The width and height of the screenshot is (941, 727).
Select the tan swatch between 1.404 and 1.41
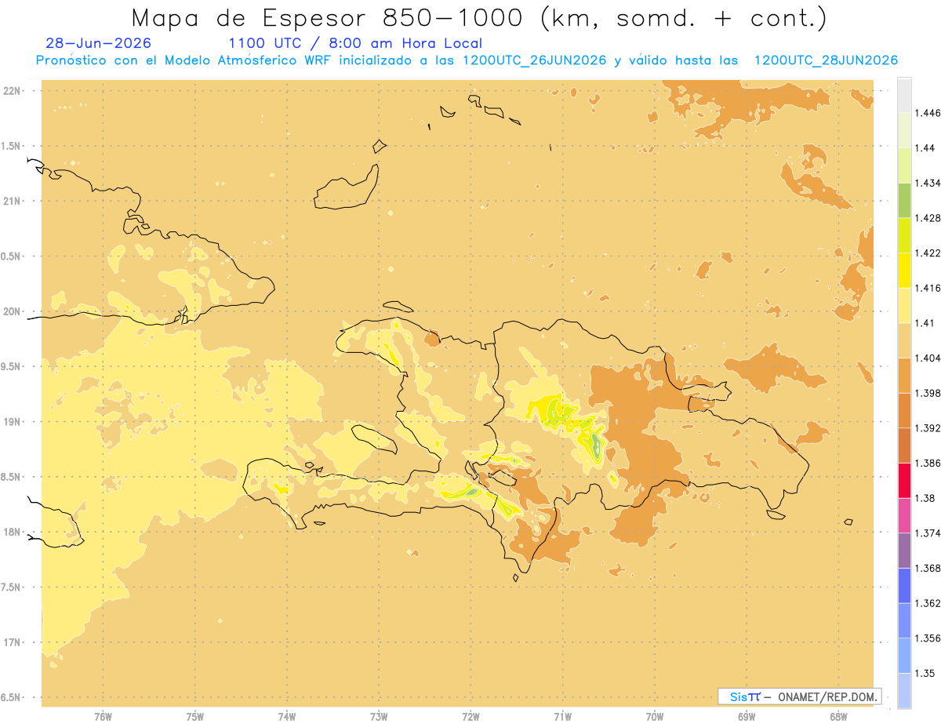[904, 340]
